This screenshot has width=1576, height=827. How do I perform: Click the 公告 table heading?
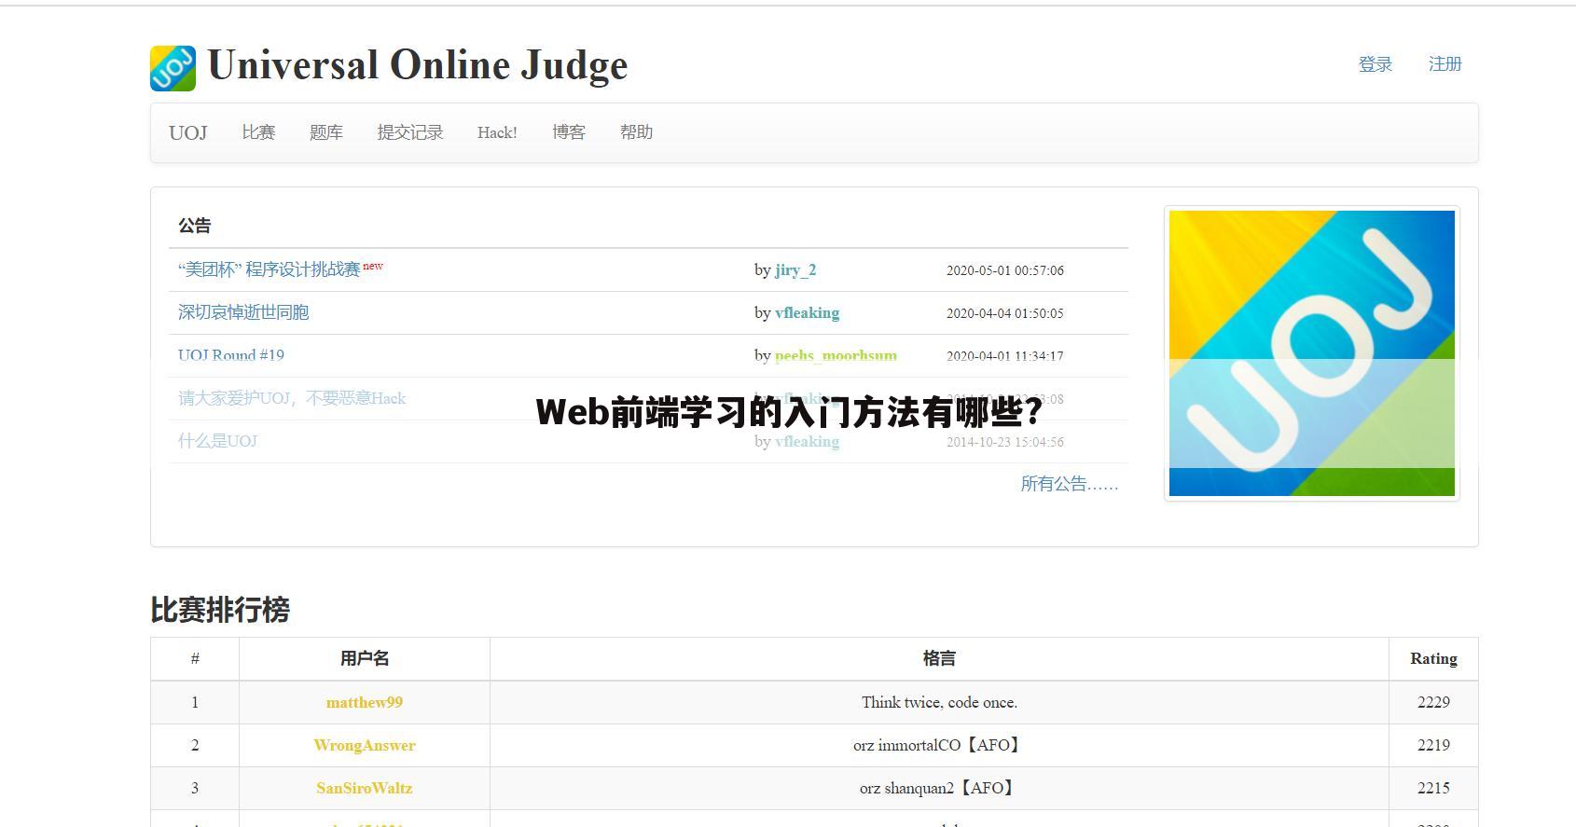(x=195, y=226)
